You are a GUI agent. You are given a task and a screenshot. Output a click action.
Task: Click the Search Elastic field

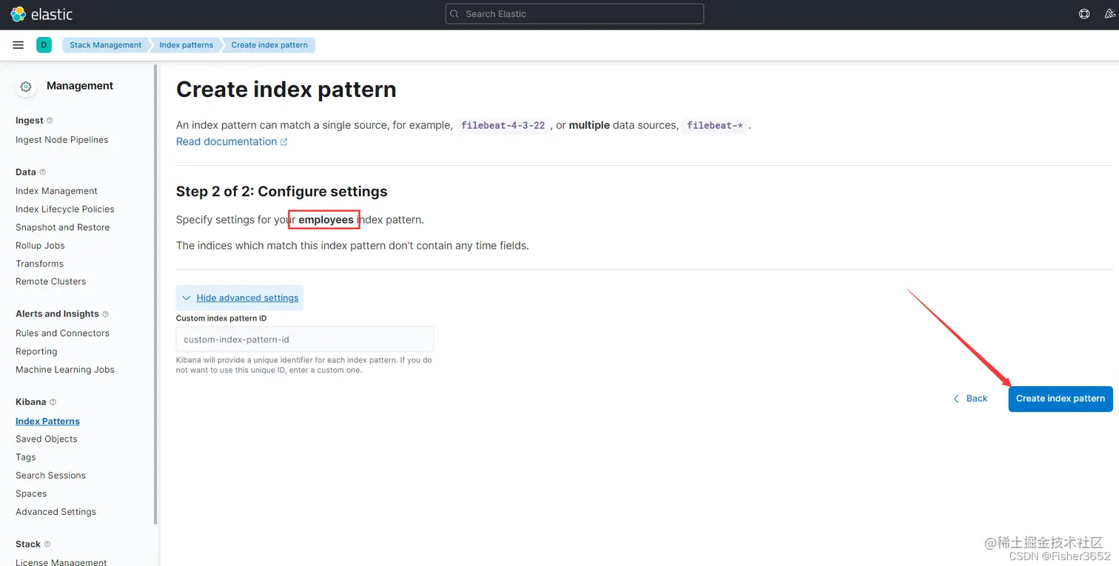tap(574, 14)
